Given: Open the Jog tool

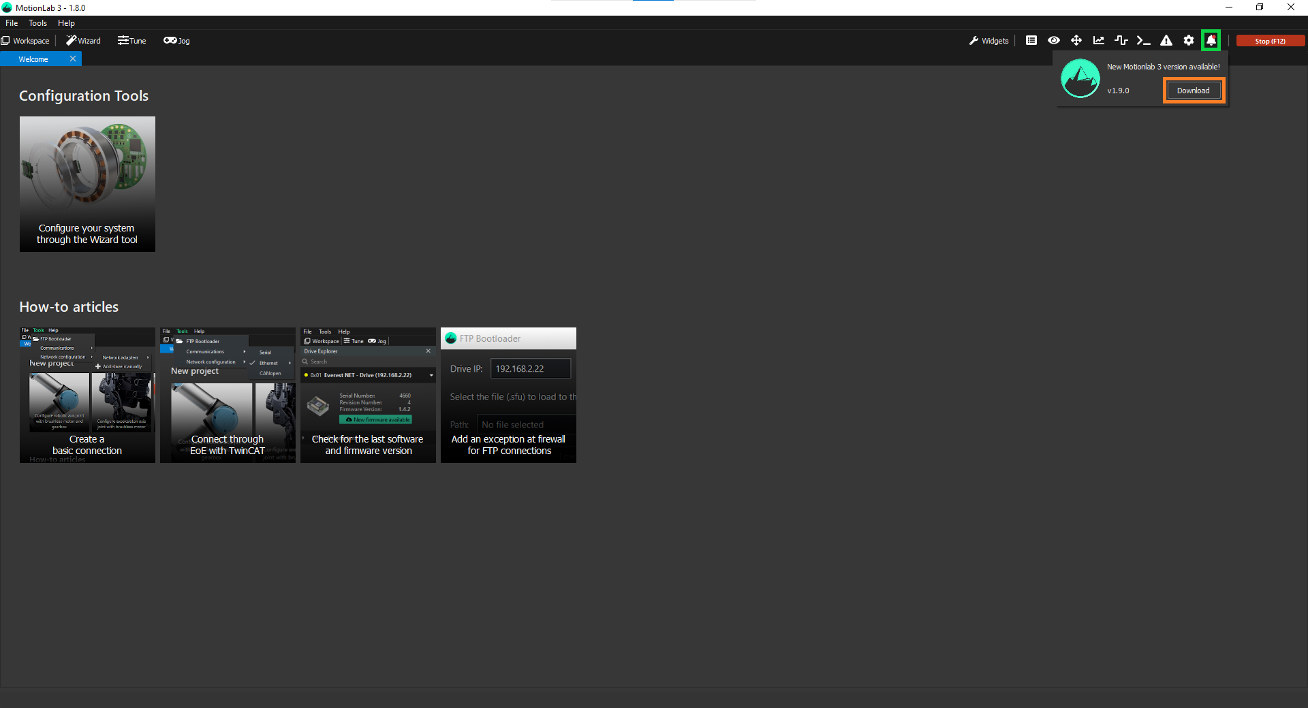Looking at the screenshot, I should (x=176, y=41).
